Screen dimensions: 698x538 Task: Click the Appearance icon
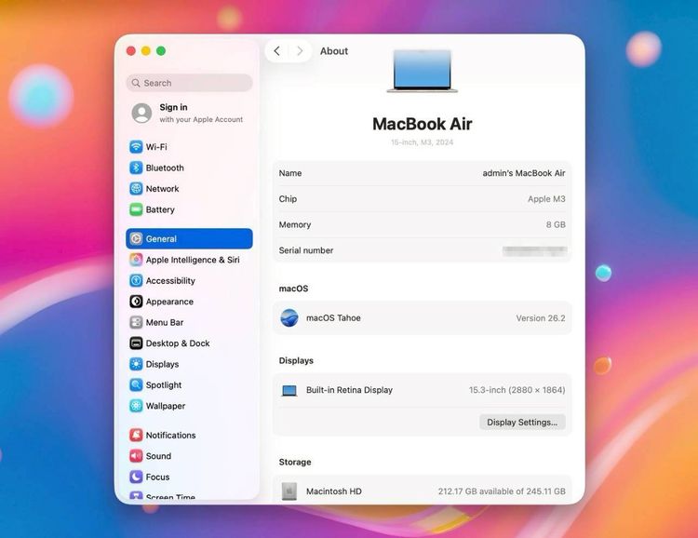136,302
